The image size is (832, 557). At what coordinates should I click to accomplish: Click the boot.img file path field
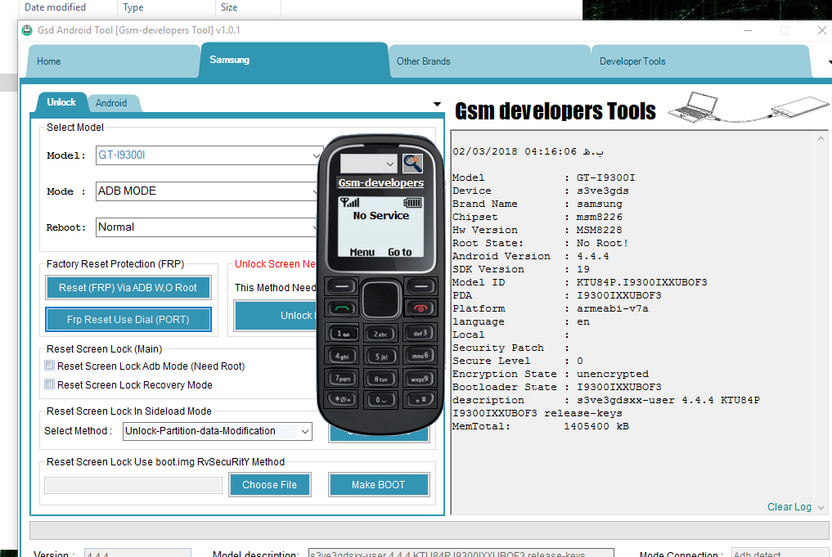[133, 485]
